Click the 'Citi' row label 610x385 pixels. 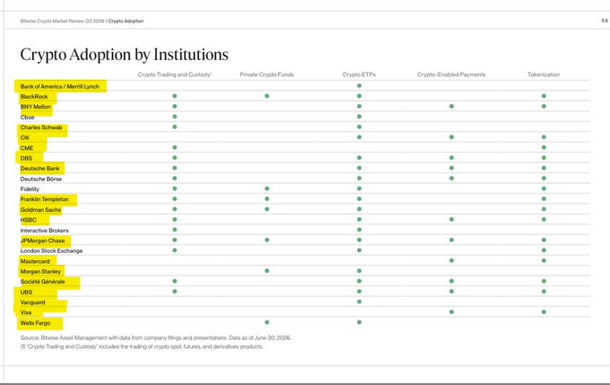[x=24, y=138]
